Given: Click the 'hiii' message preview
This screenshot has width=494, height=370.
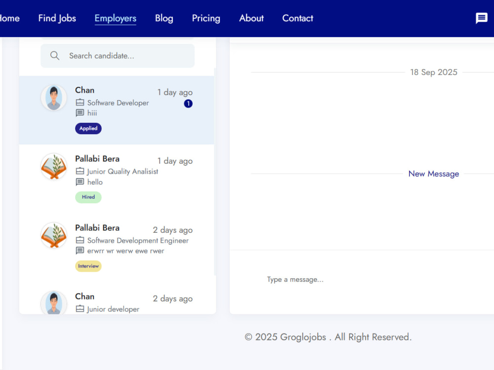Looking at the screenshot, I should (x=92, y=113).
